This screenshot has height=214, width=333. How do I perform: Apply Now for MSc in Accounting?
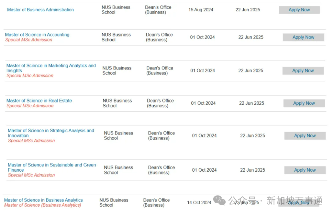[304, 37]
